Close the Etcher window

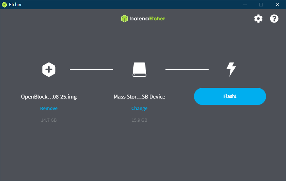click(277, 5)
